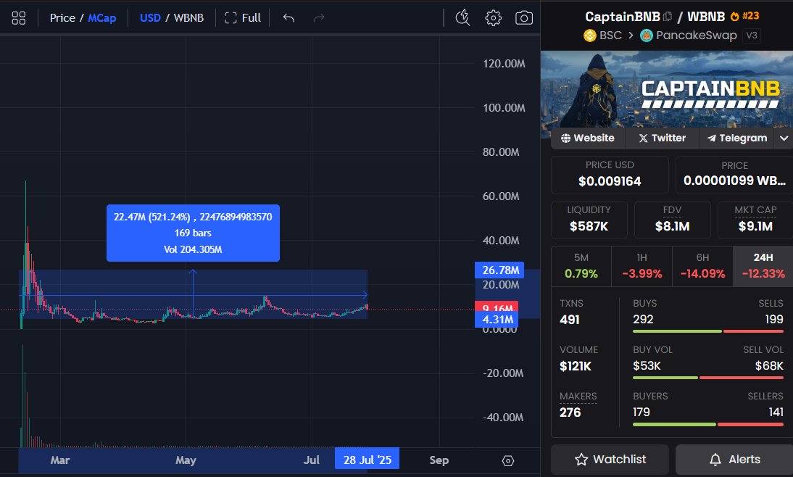Open chart settings gear
This screenshot has height=477, width=793.
coord(493,18)
